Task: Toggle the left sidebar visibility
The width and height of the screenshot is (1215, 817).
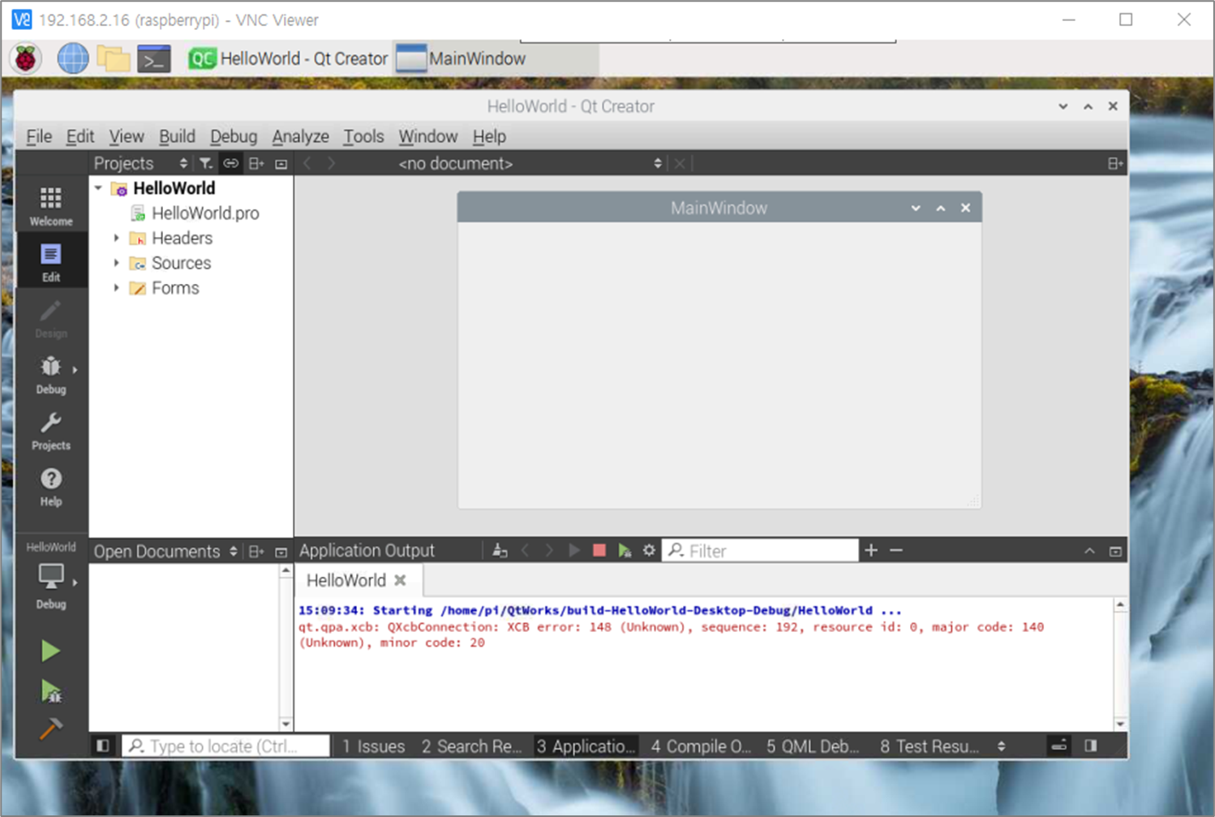Action: click(x=102, y=745)
